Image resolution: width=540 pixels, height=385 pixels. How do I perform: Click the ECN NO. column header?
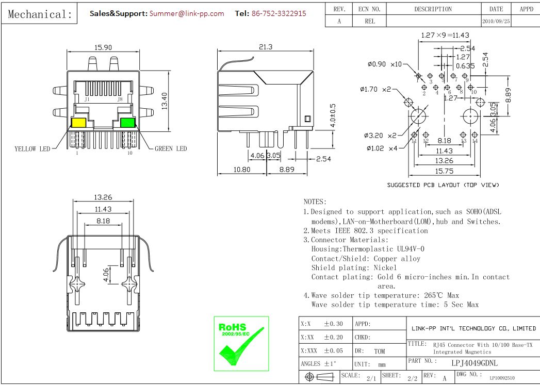(x=369, y=9)
